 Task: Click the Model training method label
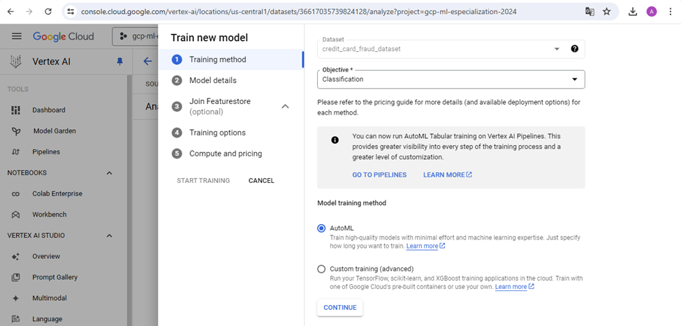(x=352, y=202)
